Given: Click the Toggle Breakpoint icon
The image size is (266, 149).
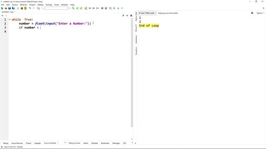Looking at the screenshot, I should point(102,8).
